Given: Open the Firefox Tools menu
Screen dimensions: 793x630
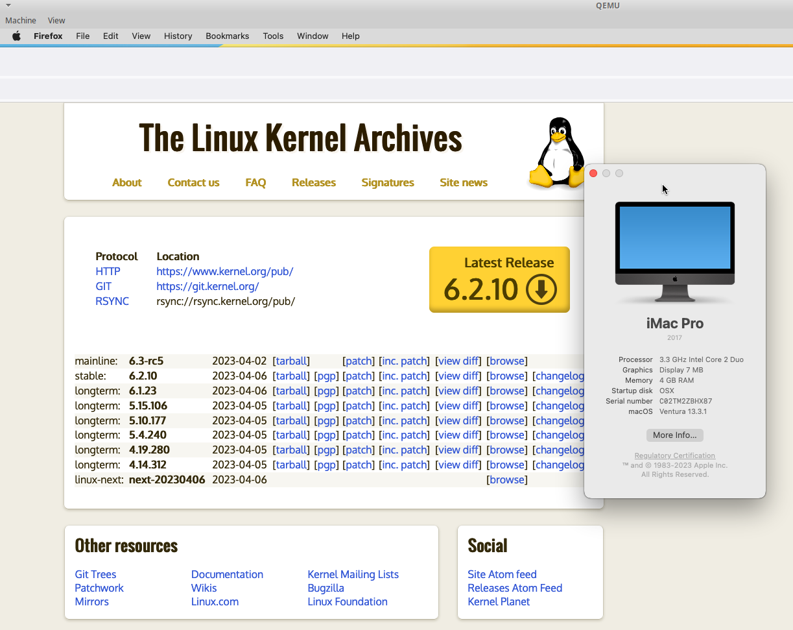Looking at the screenshot, I should pos(273,36).
